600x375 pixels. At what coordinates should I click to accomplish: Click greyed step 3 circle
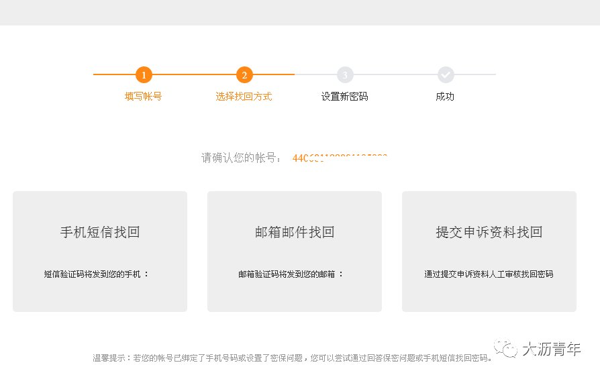pos(345,75)
